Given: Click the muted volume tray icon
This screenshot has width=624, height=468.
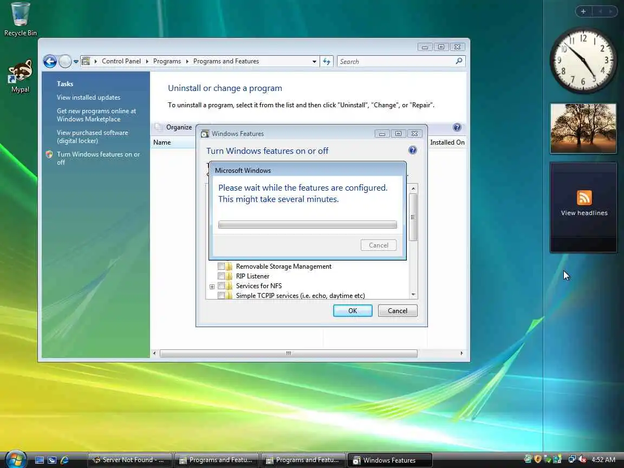Looking at the screenshot, I should click(x=582, y=459).
